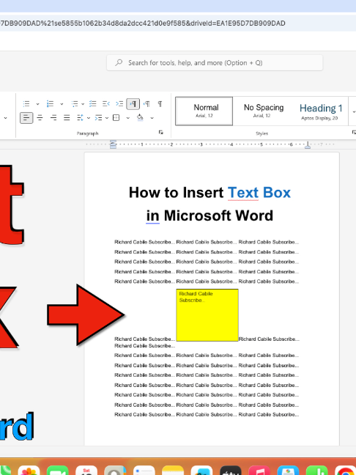Apply bullet list formatting
This screenshot has height=475, width=356.
point(26,104)
